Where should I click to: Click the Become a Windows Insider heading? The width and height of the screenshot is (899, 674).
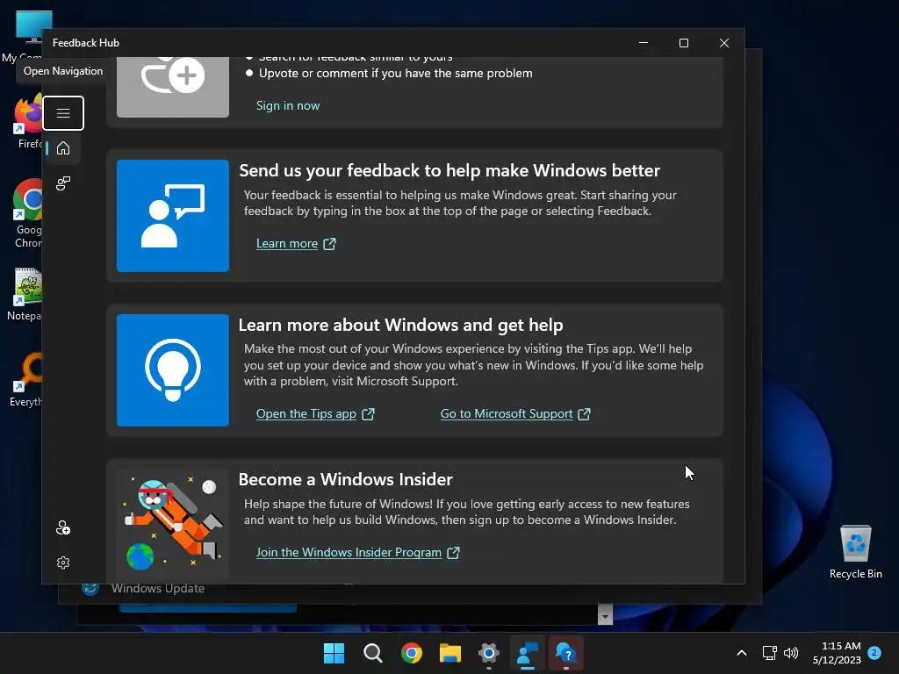point(345,479)
